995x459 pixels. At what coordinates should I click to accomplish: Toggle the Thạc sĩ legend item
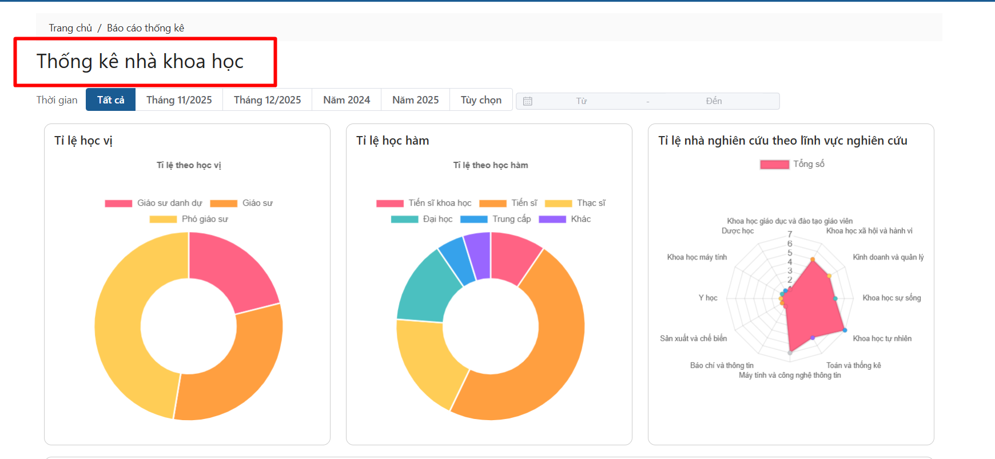click(x=575, y=203)
